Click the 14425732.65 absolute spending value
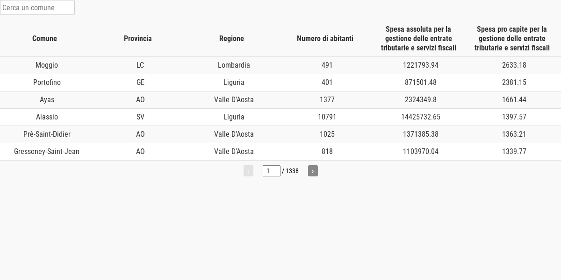 coord(421,117)
